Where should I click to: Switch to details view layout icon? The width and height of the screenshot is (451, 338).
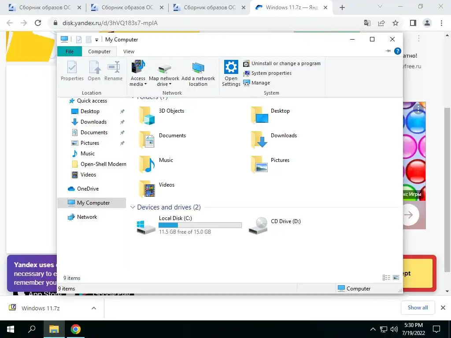[386, 277]
